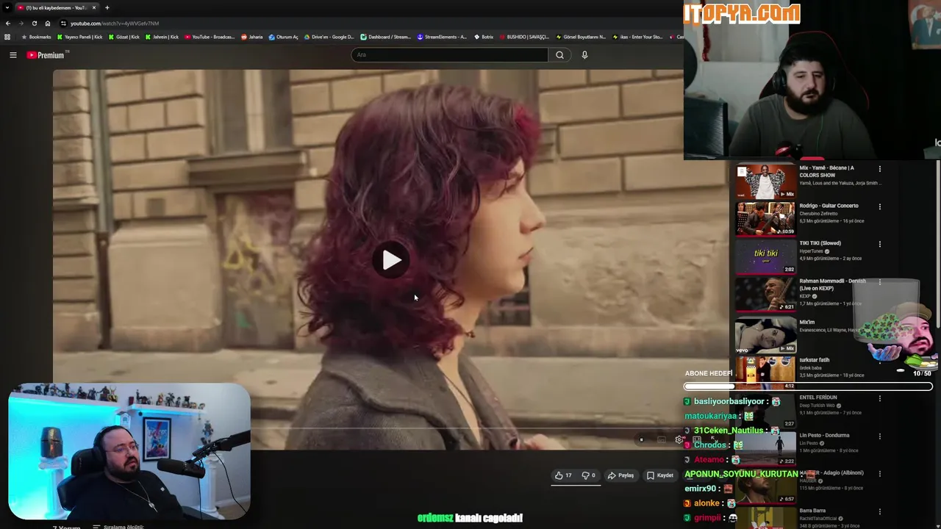Open the HyperTunes channel name
This screenshot has width=941, height=529.
[812, 251]
